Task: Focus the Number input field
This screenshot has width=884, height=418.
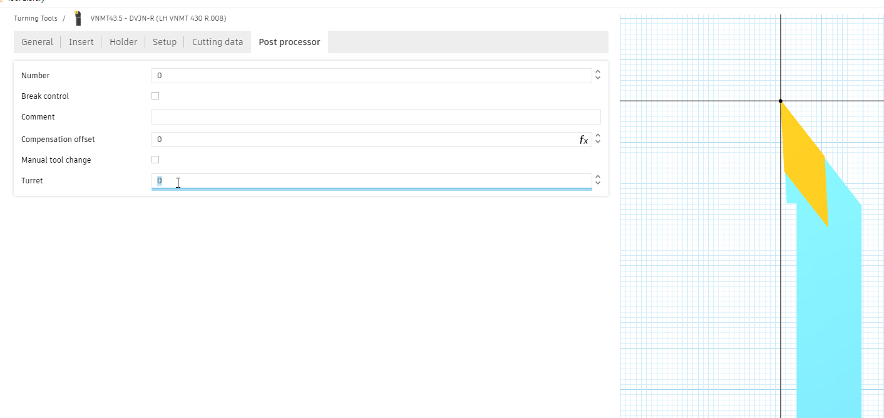Action: (x=371, y=76)
